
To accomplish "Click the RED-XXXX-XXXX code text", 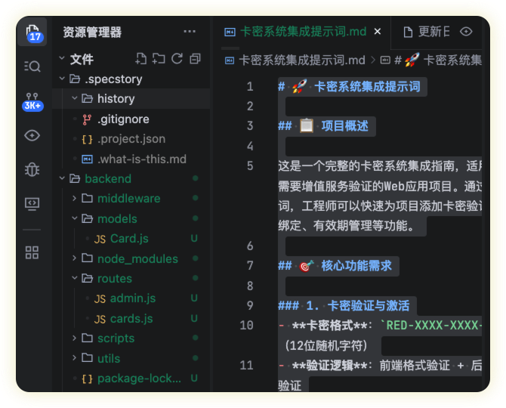I will pos(431,326).
